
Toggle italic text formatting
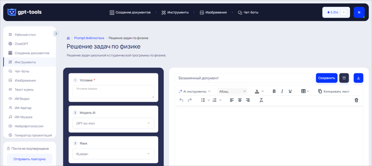(x=282, y=91)
